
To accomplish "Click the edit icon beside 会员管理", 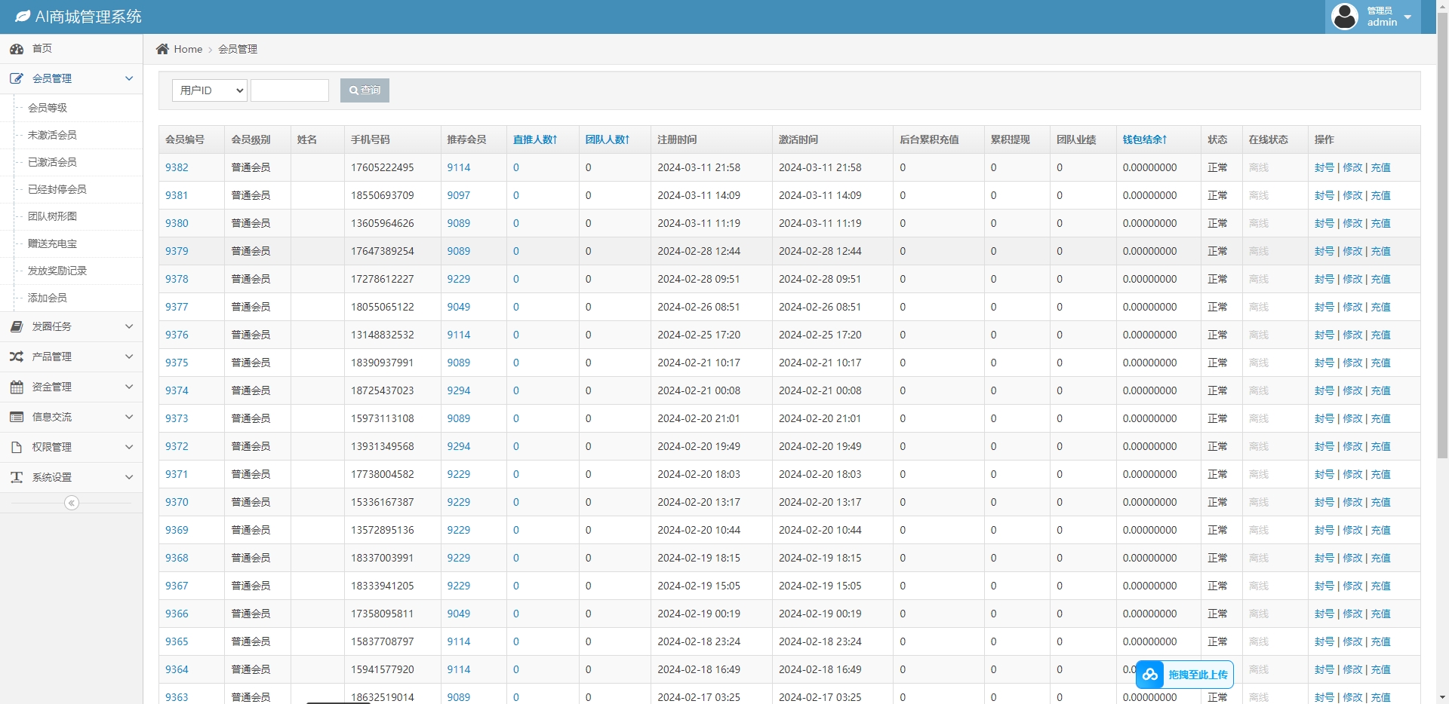I will tap(17, 78).
